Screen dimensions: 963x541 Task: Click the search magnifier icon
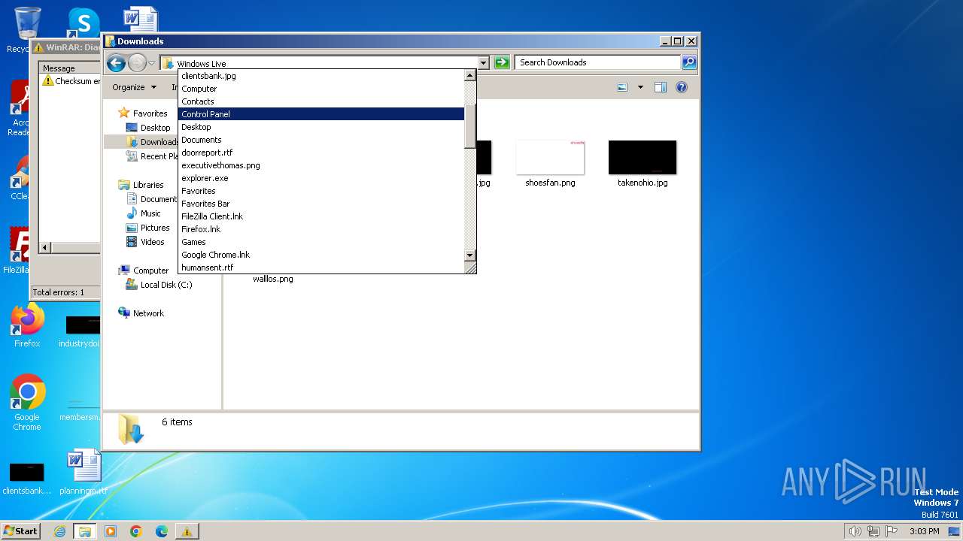pos(689,62)
